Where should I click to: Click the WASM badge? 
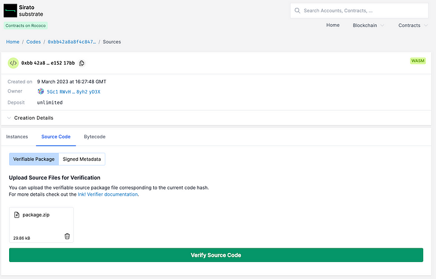click(x=418, y=61)
